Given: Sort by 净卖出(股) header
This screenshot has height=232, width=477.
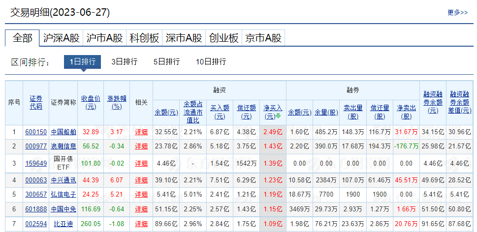Looking at the screenshot, I should point(406,113).
